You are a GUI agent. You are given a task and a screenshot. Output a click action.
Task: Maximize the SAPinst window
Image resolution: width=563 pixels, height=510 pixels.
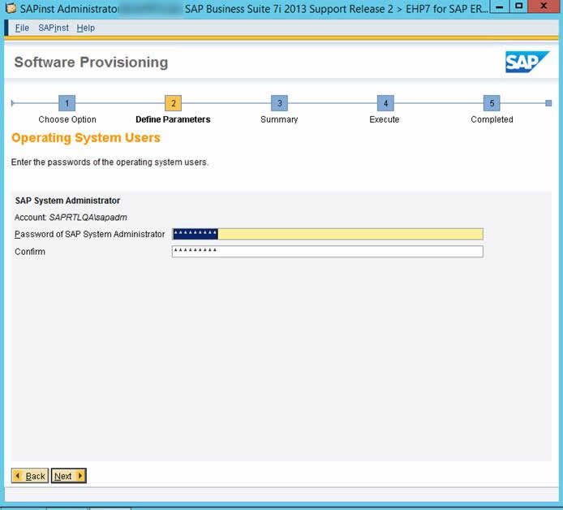click(x=519, y=6)
